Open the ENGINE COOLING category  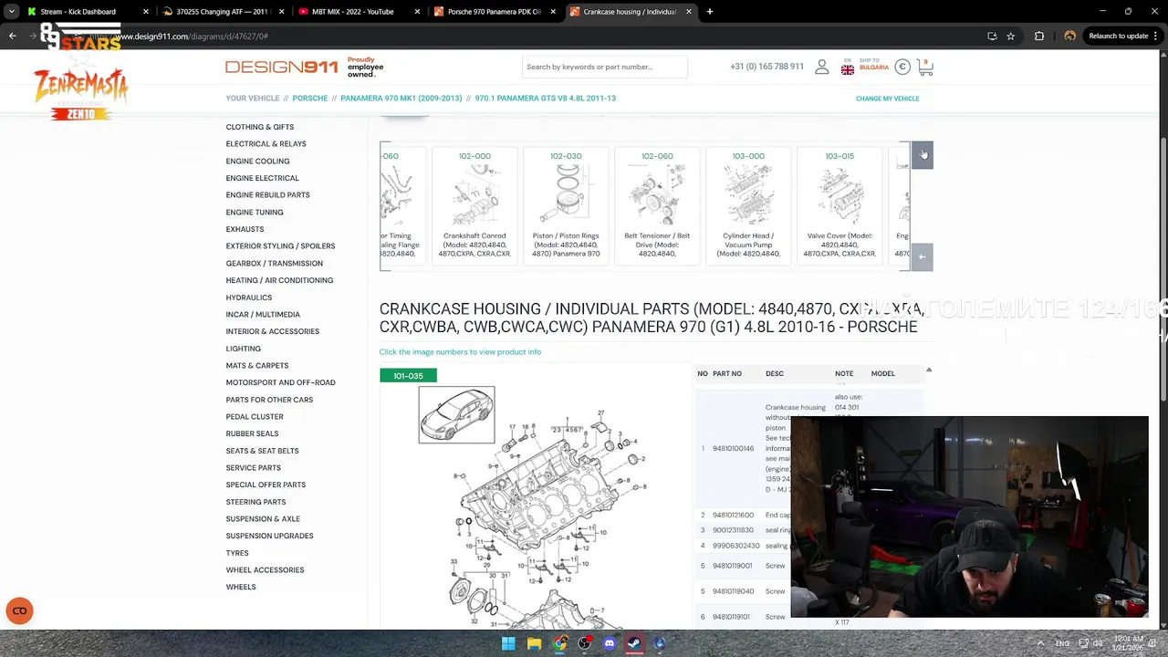pyautogui.click(x=257, y=162)
